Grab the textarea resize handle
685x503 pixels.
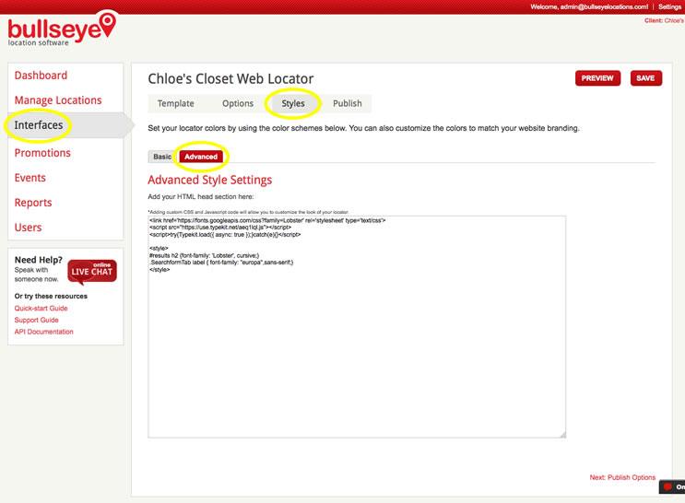coord(562,434)
